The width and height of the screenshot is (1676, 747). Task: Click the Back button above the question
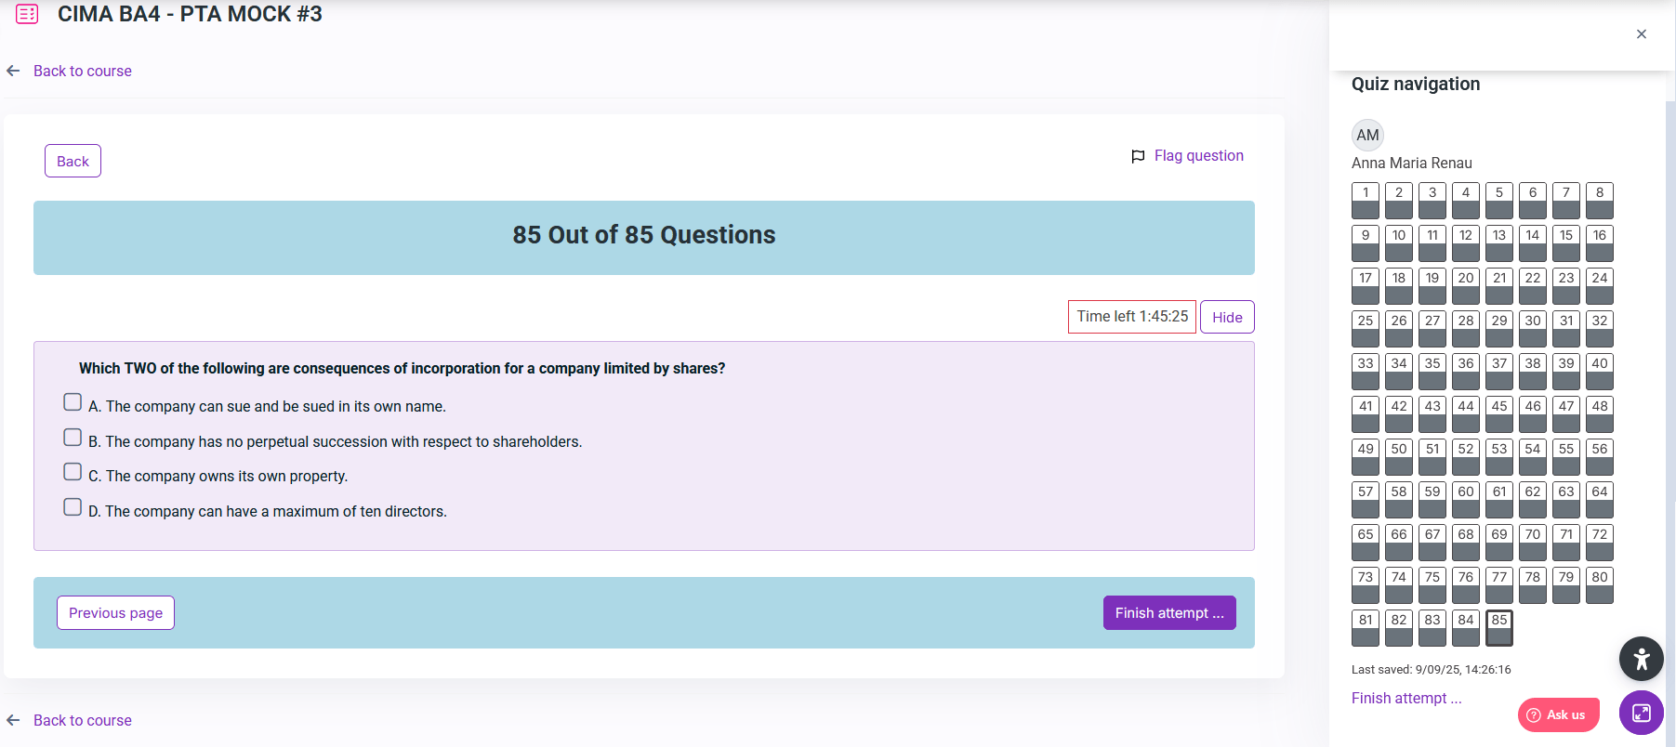[73, 162]
